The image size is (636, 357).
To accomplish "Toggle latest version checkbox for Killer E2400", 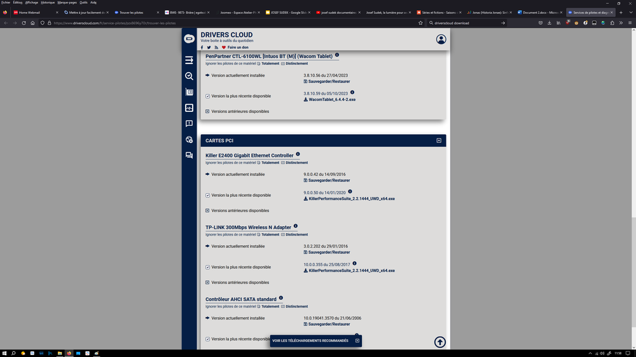I will 208,196.
